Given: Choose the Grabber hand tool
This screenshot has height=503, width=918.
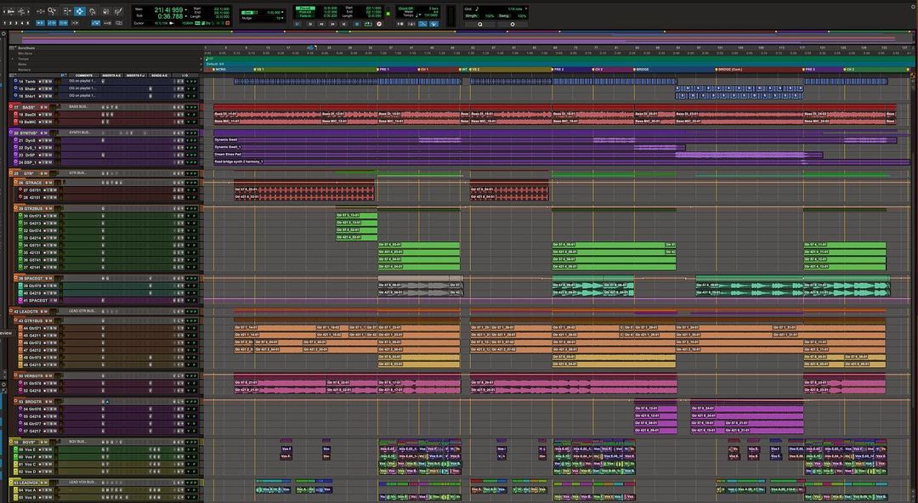Looking at the screenshot, I should [x=92, y=11].
